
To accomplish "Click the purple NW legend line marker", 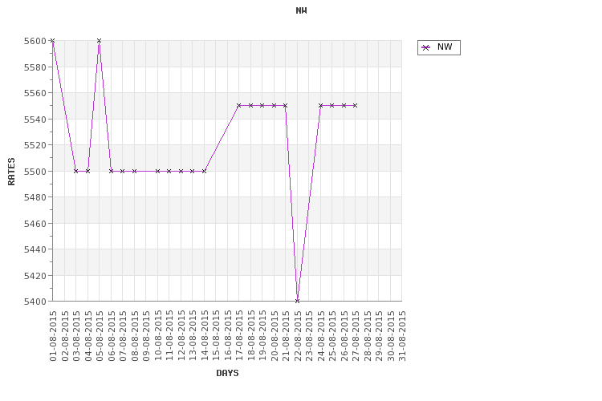I will click(425, 47).
